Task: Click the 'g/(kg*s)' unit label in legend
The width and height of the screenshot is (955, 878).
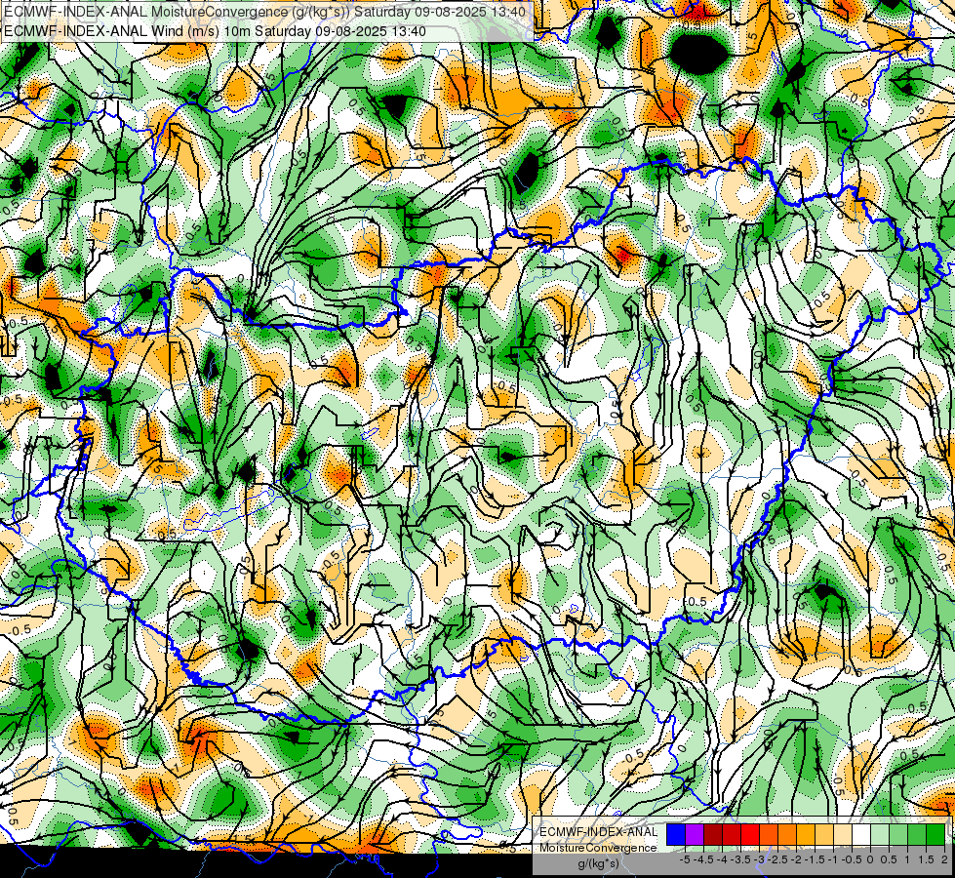Action: coord(598,864)
